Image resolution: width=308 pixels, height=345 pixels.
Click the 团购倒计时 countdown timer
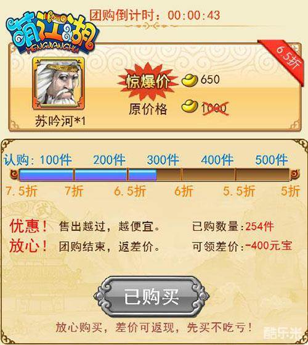tap(155, 15)
